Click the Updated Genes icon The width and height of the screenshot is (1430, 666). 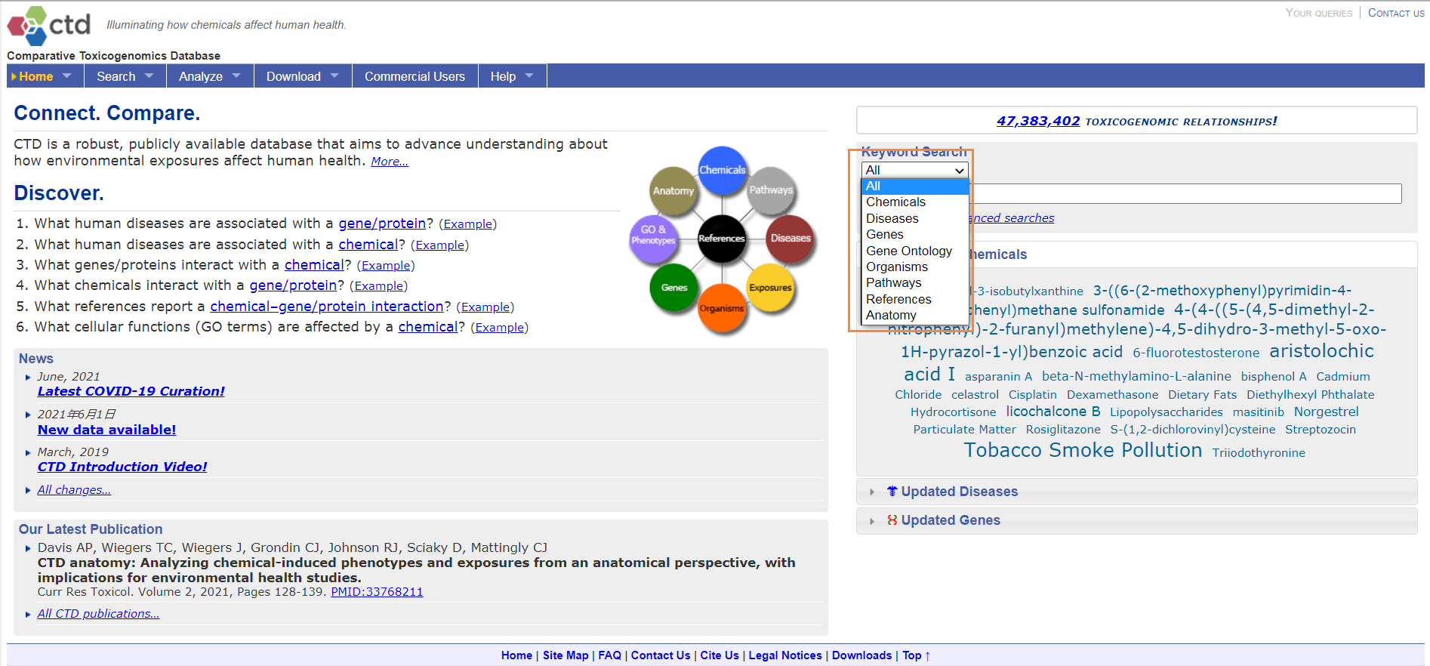click(892, 520)
